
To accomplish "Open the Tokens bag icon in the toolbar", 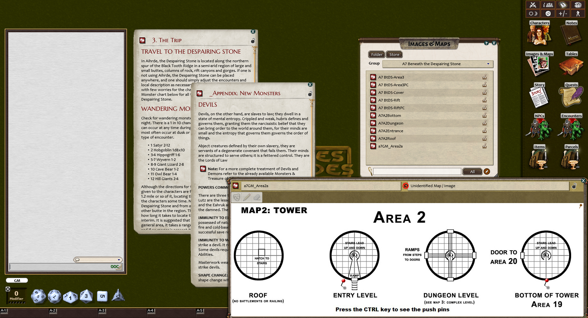I will pyautogui.click(x=578, y=5).
